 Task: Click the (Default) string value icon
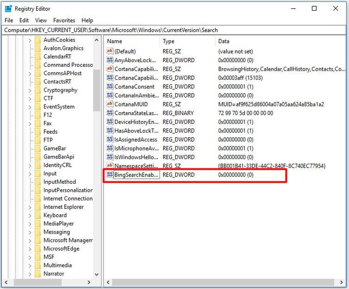[110, 51]
